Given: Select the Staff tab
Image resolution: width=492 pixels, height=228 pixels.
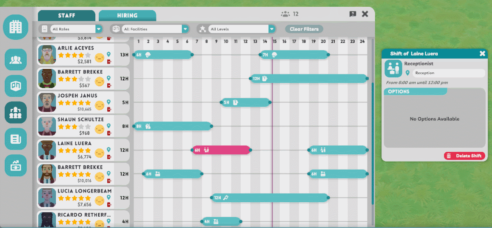Looking at the screenshot, I should pos(67,16).
